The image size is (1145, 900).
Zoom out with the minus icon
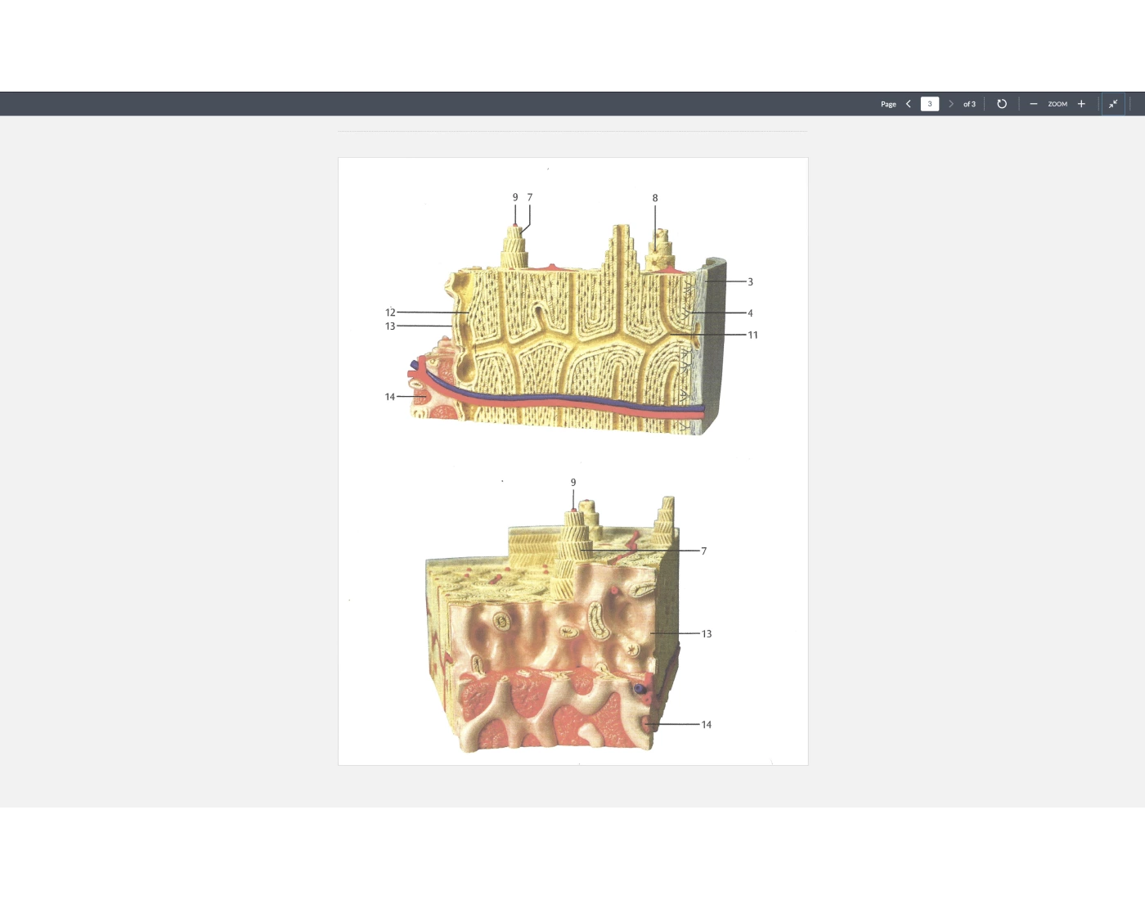pyautogui.click(x=1034, y=104)
